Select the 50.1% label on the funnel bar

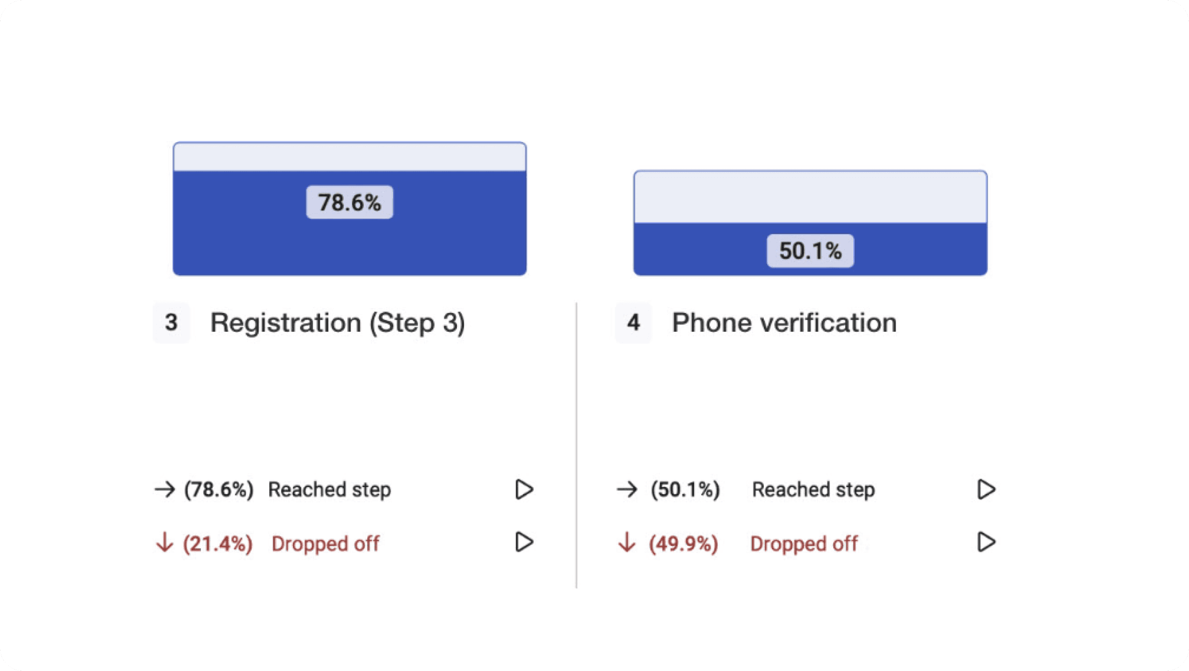(810, 251)
